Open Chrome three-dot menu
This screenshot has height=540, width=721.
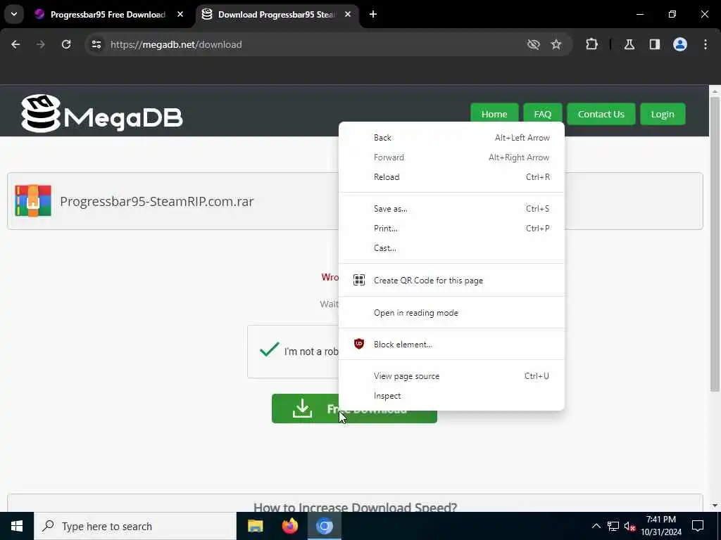click(x=706, y=44)
